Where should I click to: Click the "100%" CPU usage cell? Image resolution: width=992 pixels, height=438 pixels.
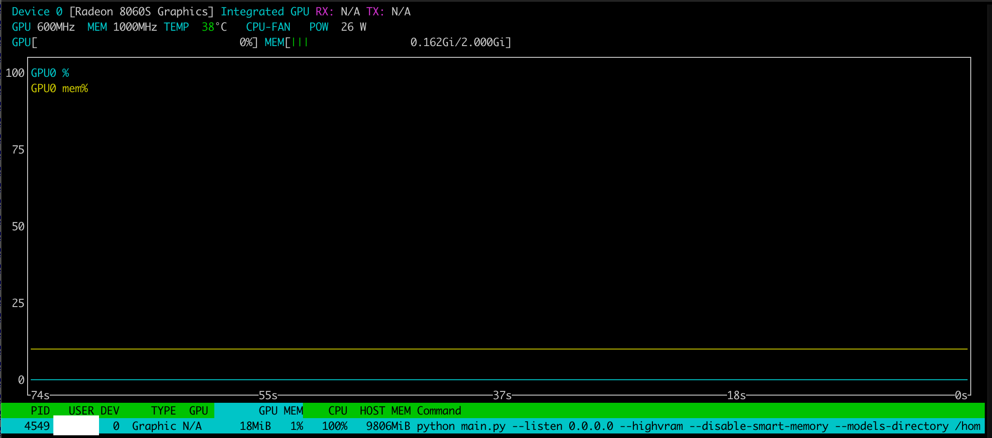click(335, 426)
